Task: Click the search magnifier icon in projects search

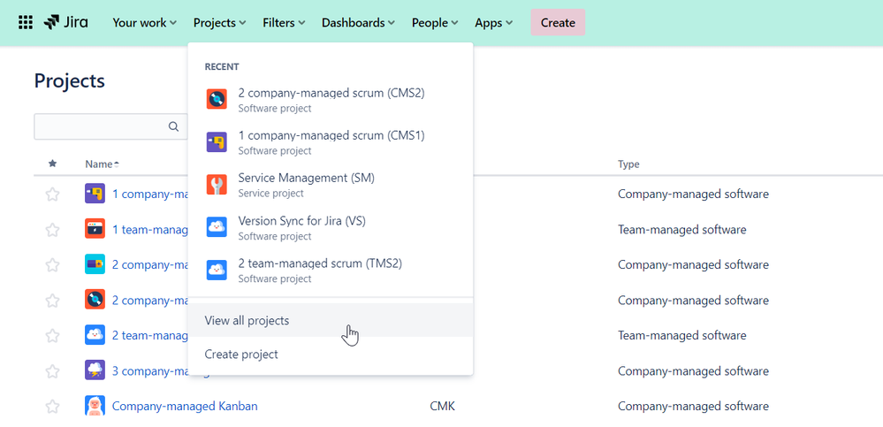Action: [x=173, y=126]
